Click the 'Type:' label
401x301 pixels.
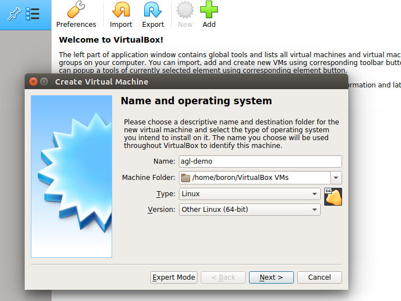165,194
